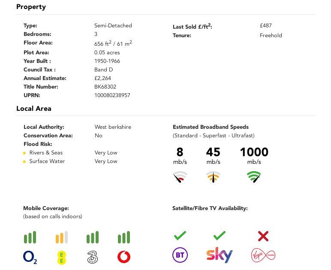
Task: Click the O2 network logo
Action: tap(30, 258)
